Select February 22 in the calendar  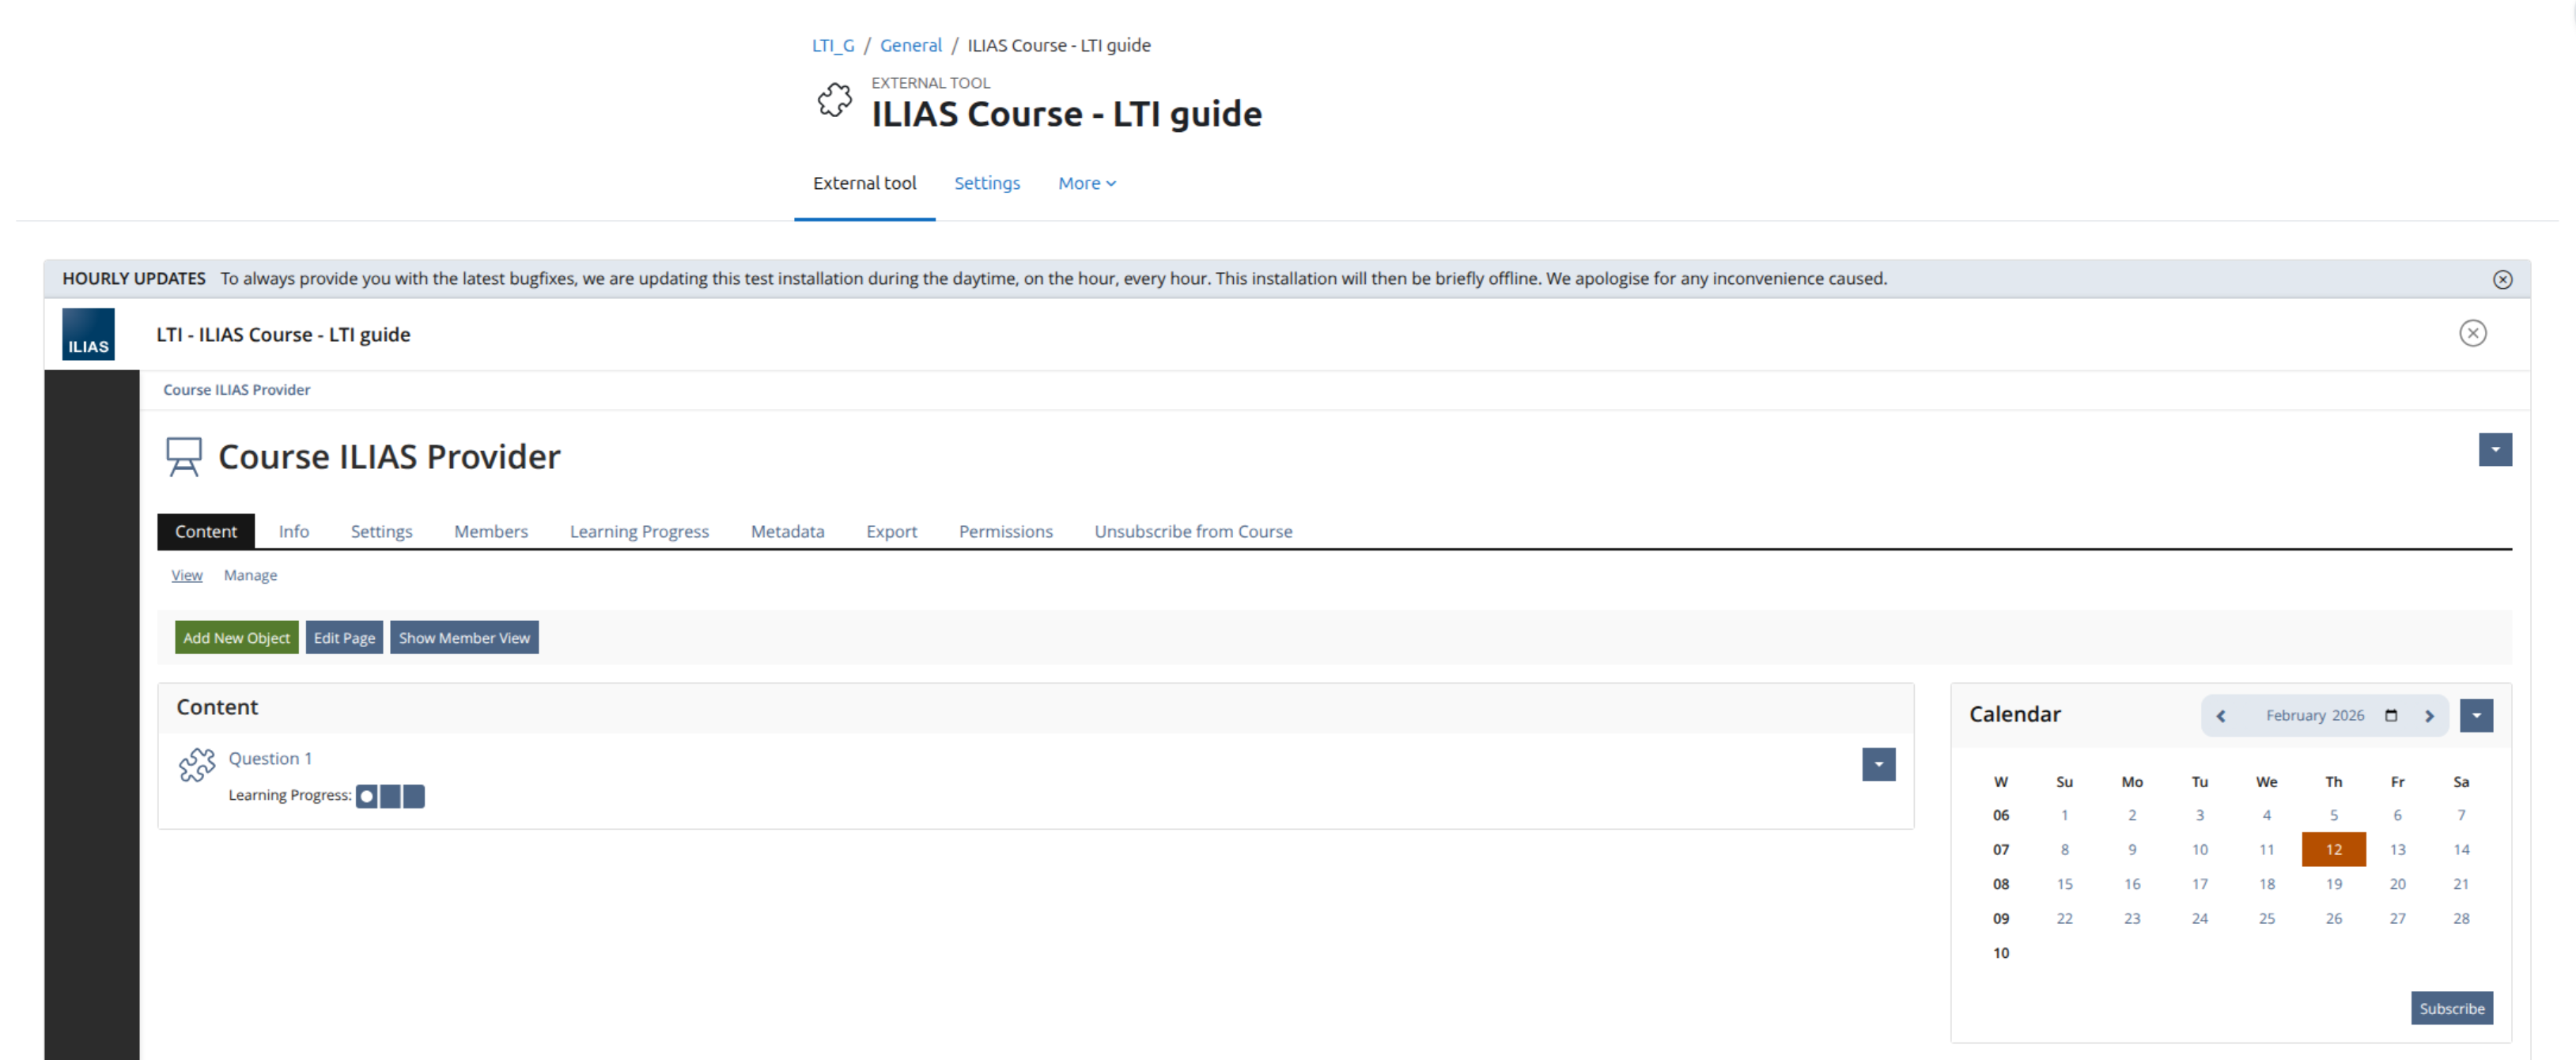[x=2065, y=919]
